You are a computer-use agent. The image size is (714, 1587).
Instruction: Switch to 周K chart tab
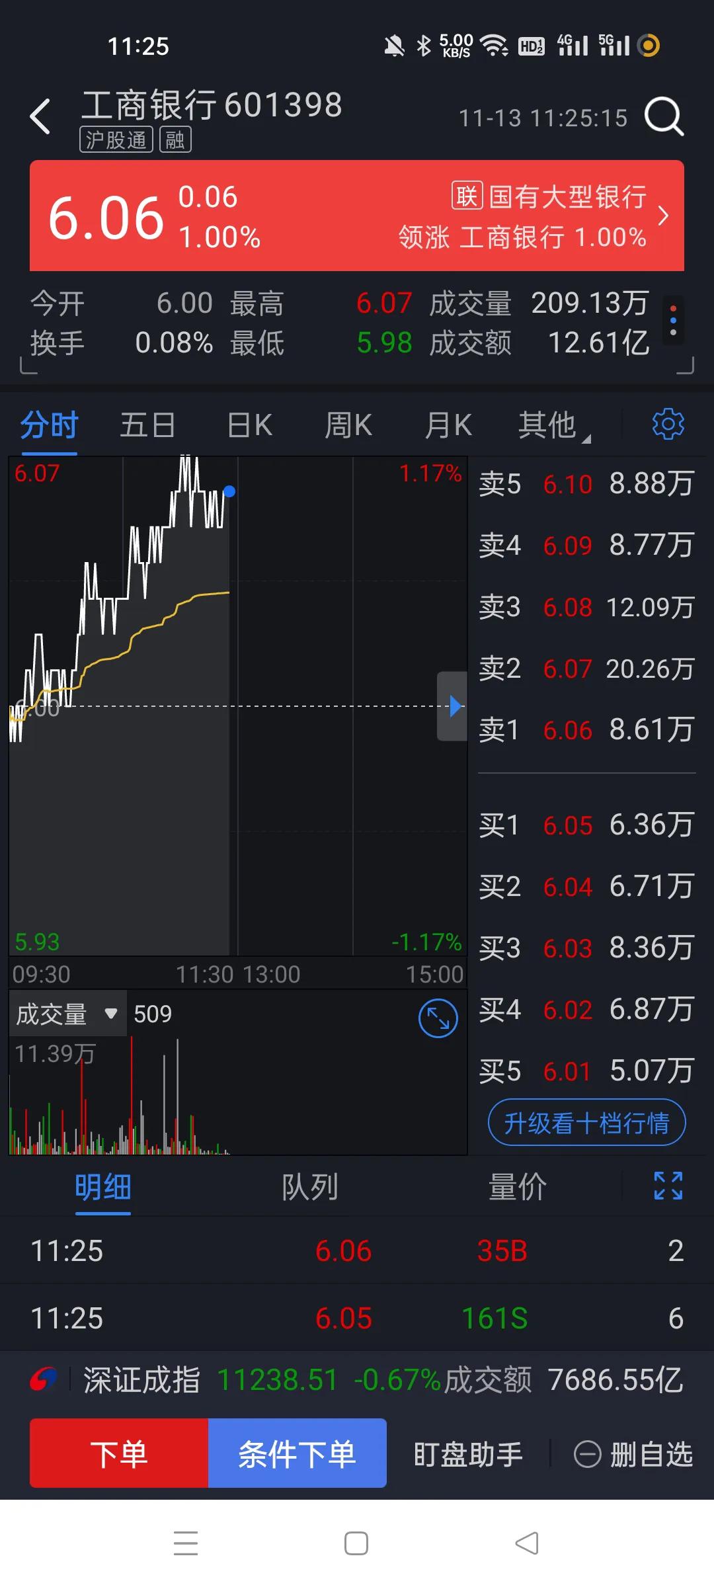click(348, 425)
